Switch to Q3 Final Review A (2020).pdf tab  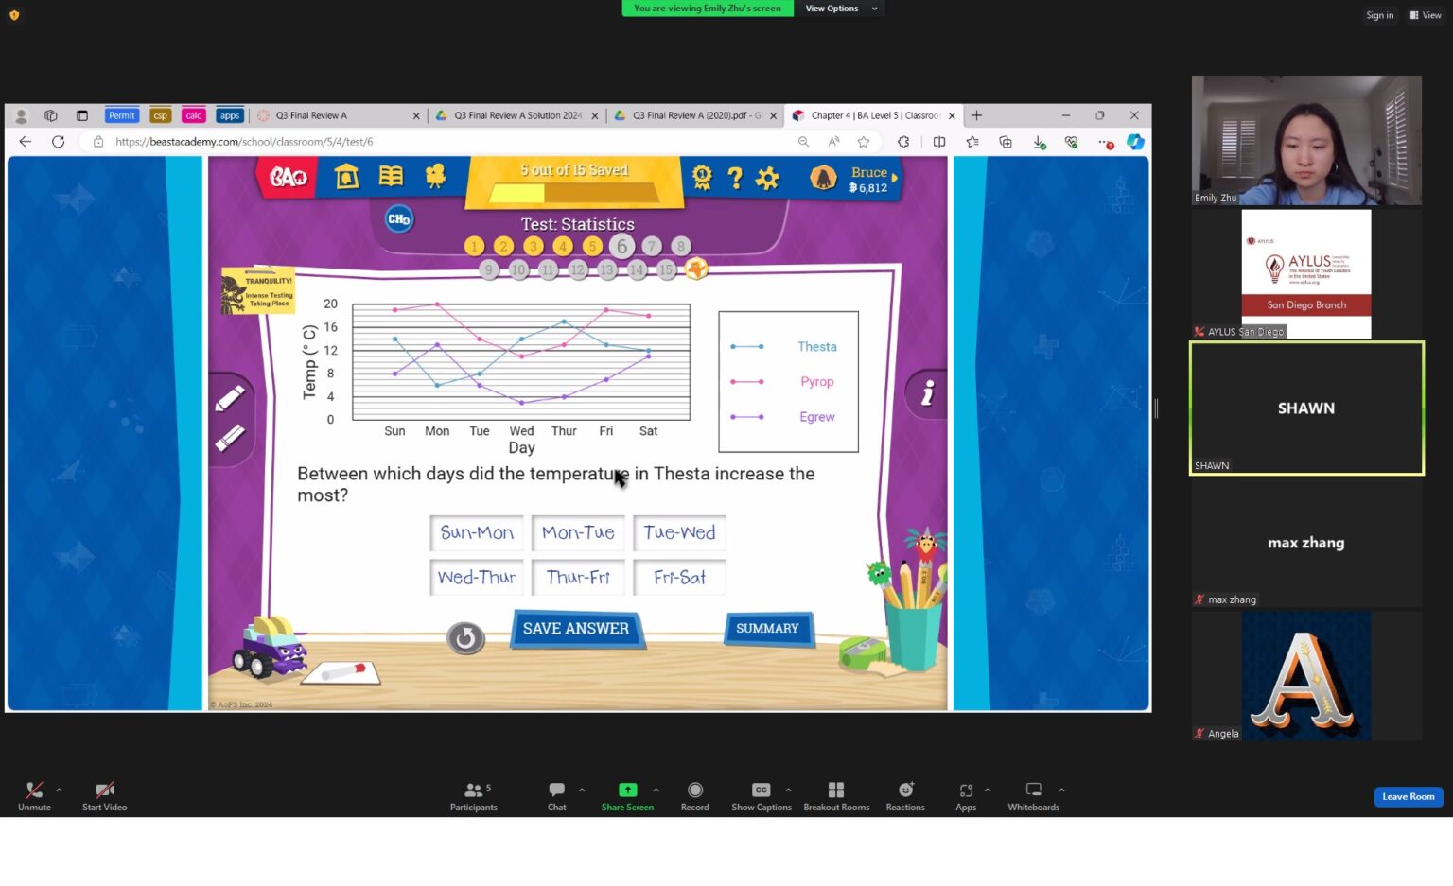click(695, 115)
